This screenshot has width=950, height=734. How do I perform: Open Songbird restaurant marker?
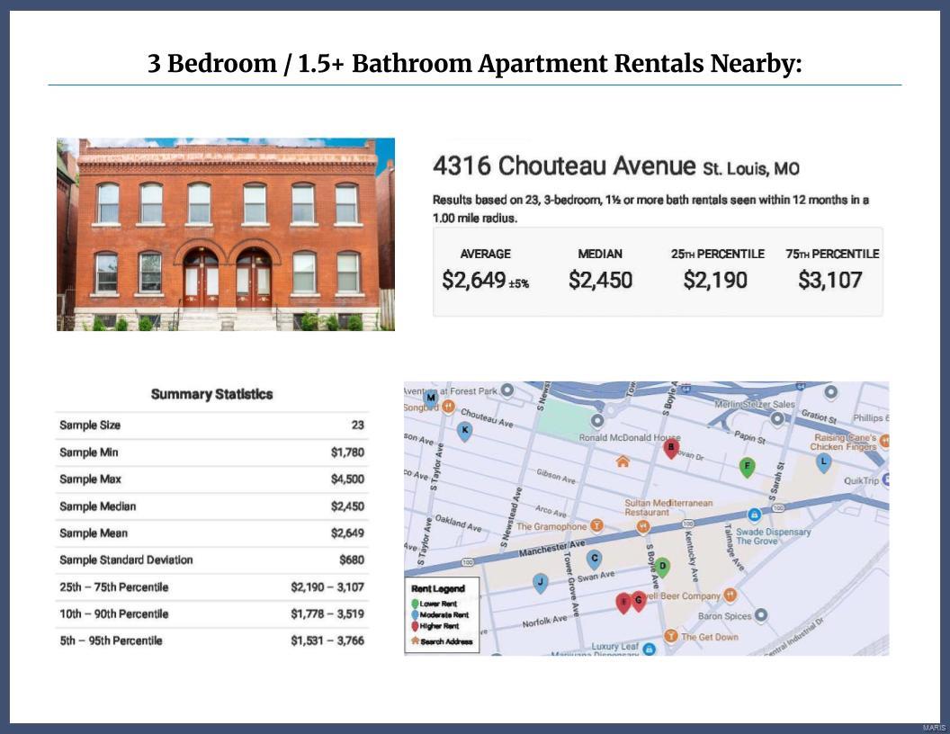[x=448, y=407]
